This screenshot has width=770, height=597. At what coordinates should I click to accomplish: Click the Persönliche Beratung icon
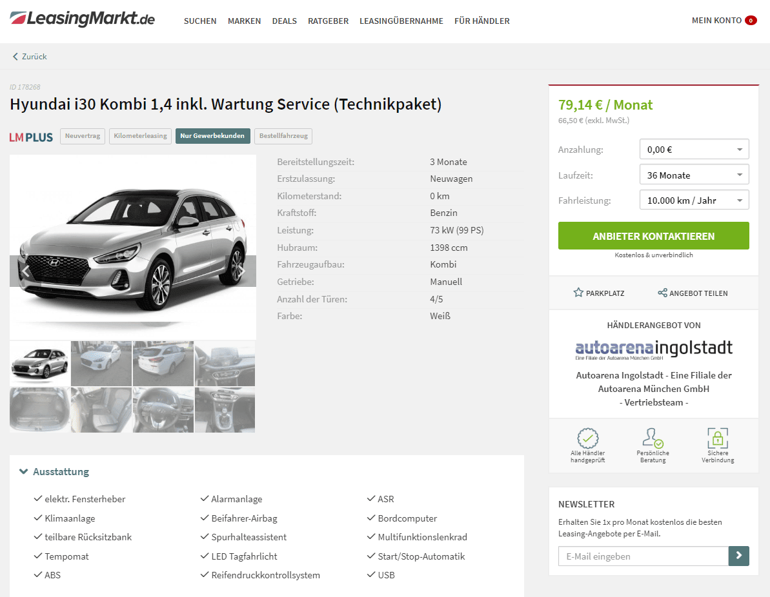click(x=653, y=438)
